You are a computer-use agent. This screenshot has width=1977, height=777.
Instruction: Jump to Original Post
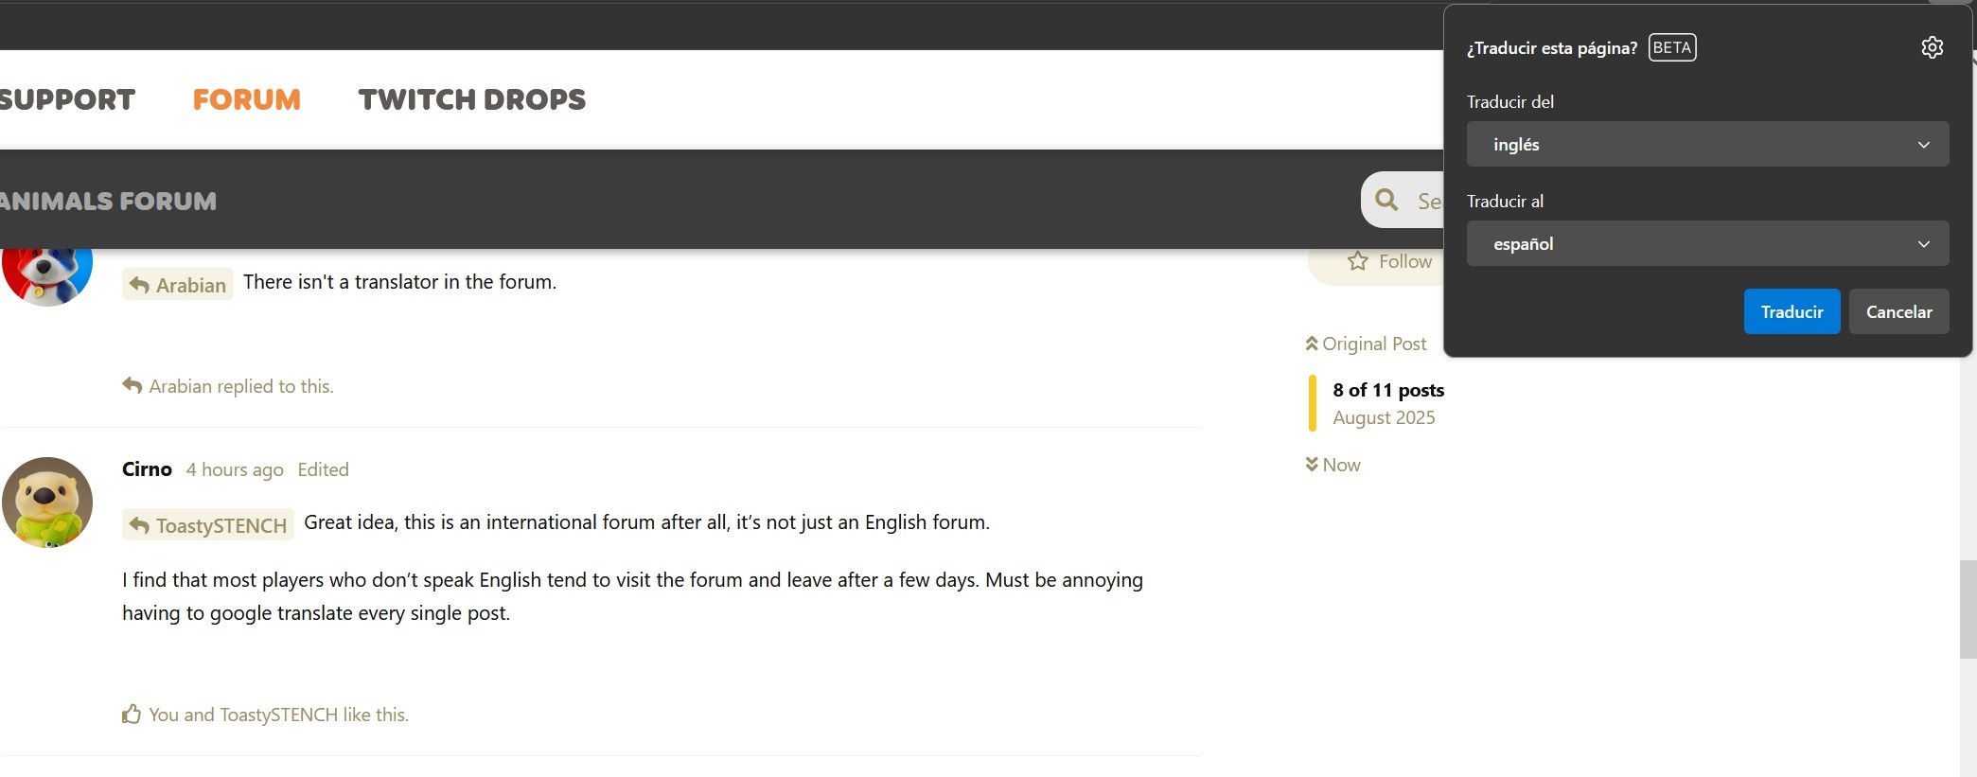(1366, 344)
